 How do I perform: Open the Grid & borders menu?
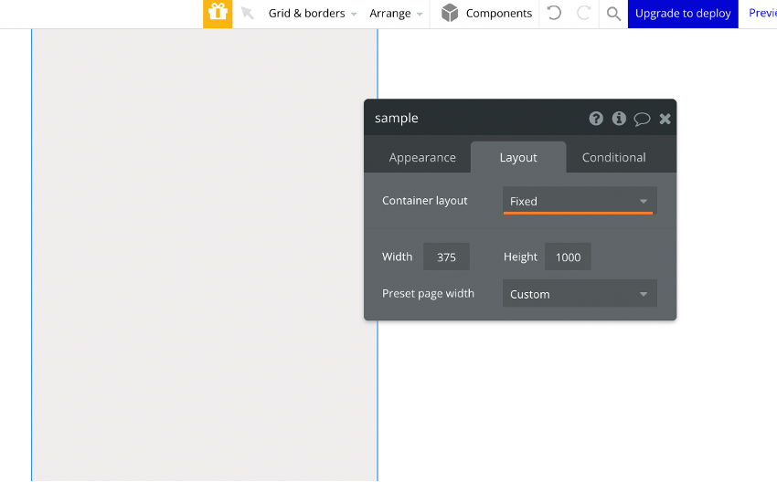pyautogui.click(x=313, y=14)
